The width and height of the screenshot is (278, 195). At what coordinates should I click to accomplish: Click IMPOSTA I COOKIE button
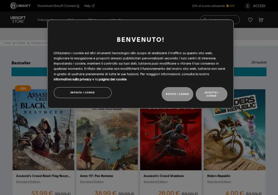(82, 93)
